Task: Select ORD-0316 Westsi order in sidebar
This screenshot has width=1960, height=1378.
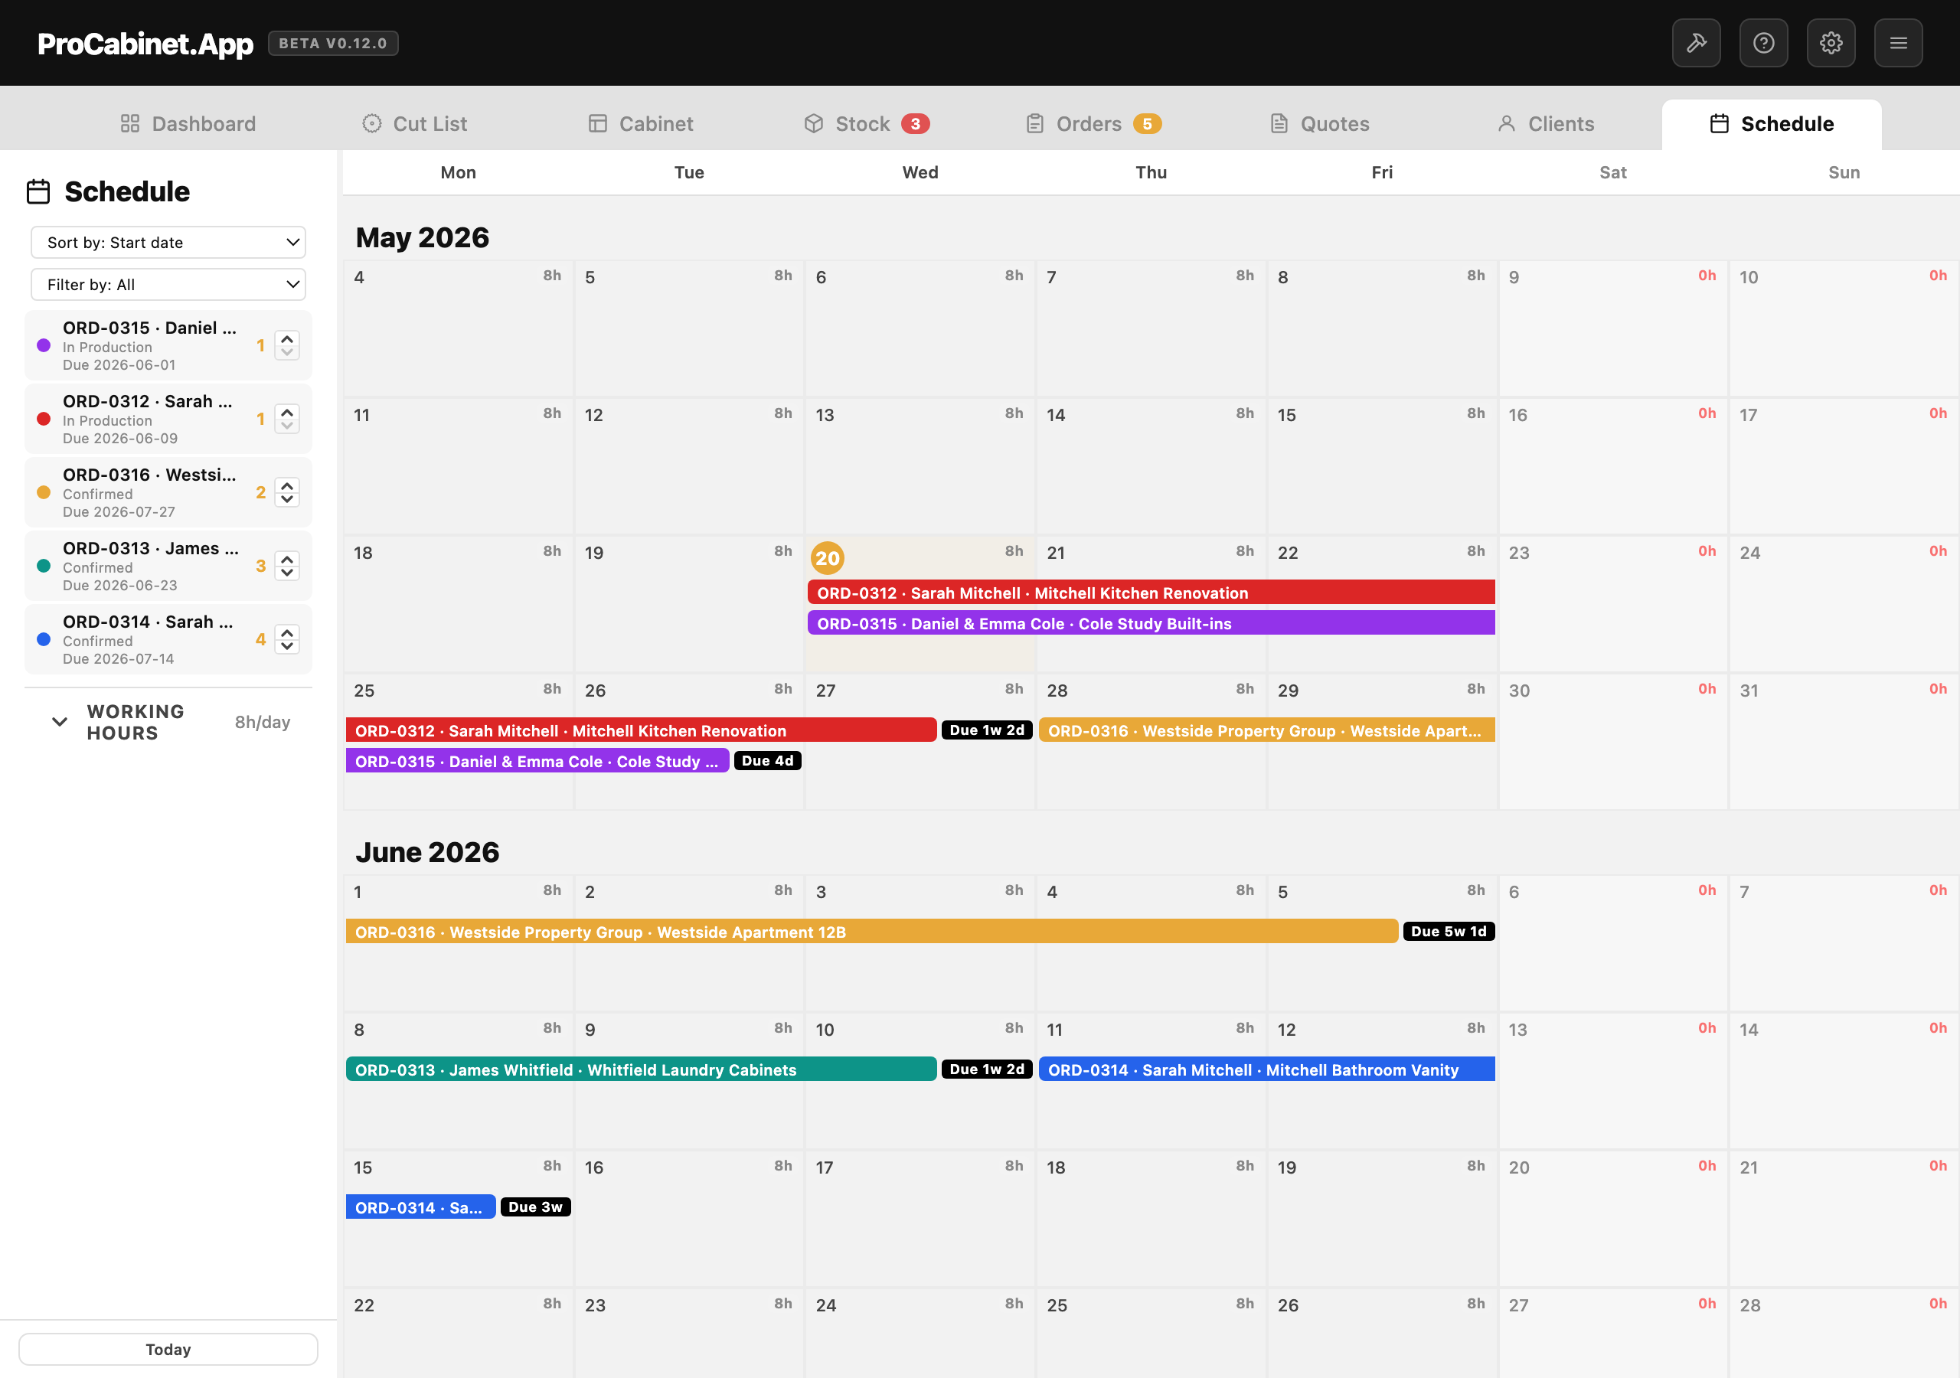Action: (x=168, y=492)
